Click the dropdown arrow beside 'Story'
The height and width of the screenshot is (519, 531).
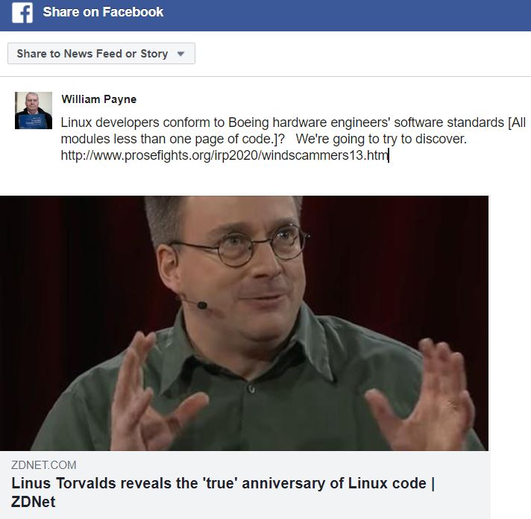(180, 54)
